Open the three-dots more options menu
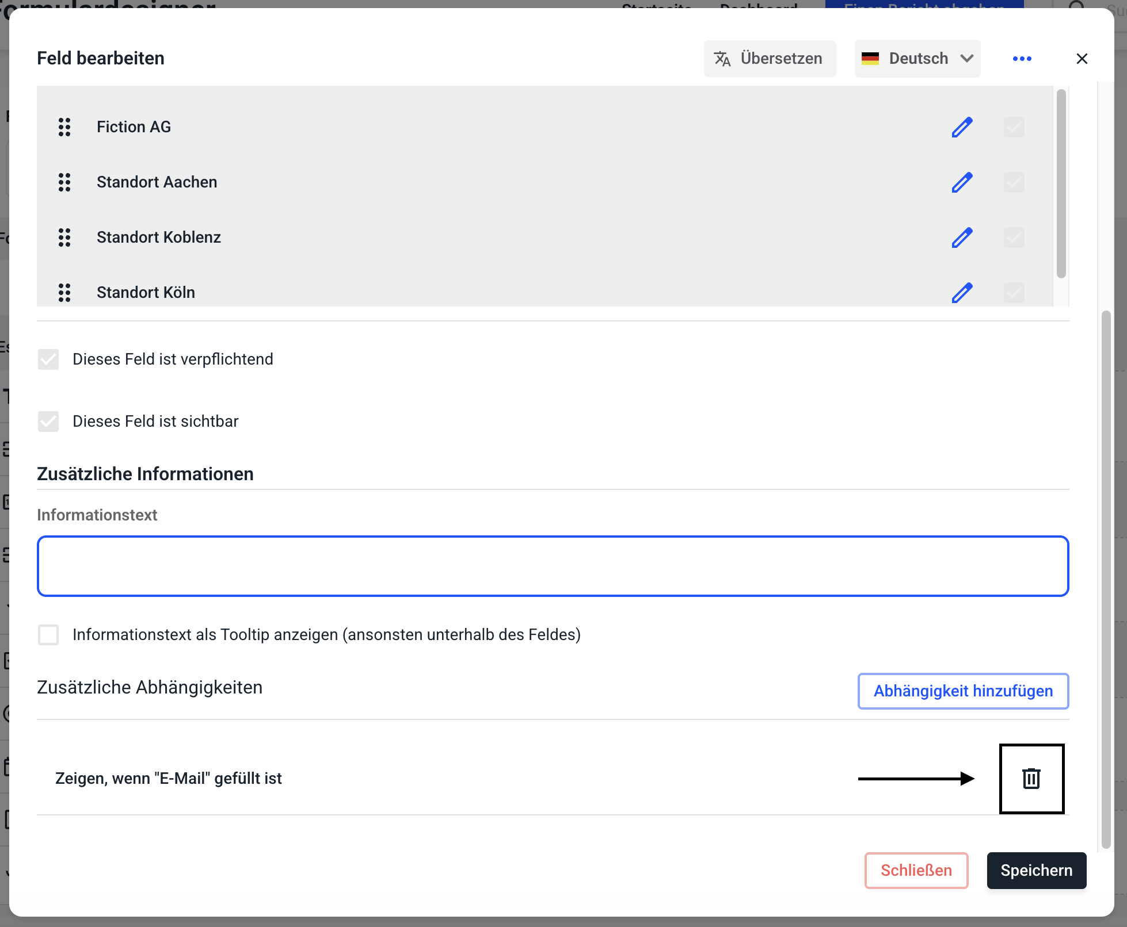 1022,59
